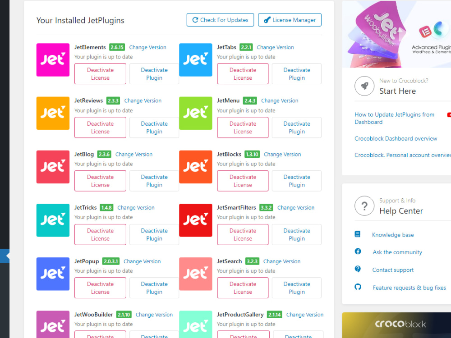Click the rocket icon beside Start Here

pyautogui.click(x=364, y=86)
